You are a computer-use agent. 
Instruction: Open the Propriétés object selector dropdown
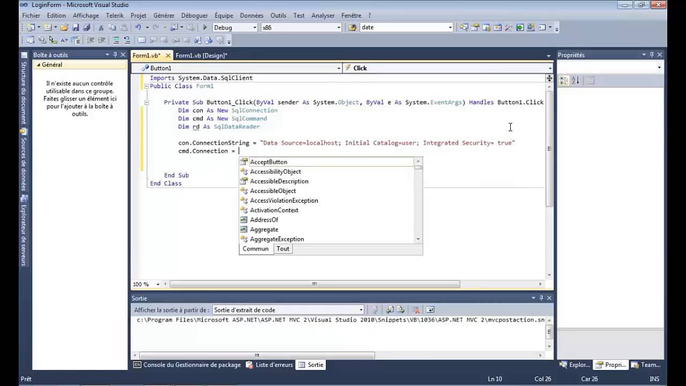(x=659, y=68)
